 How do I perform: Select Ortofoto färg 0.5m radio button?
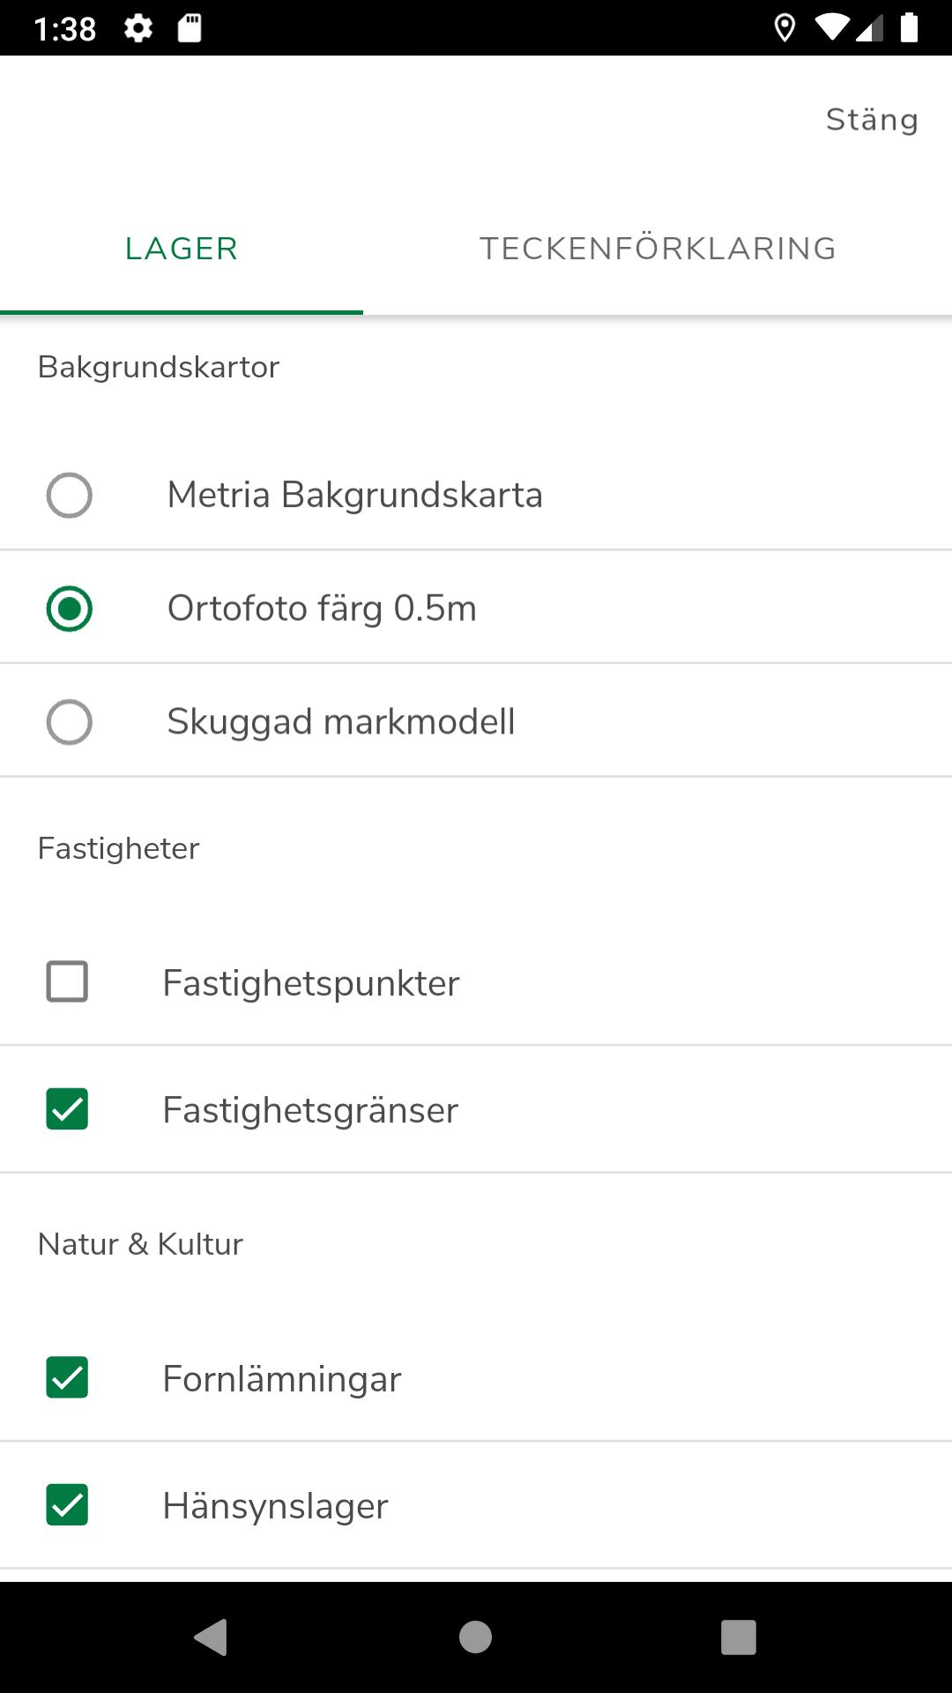(x=70, y=608)
